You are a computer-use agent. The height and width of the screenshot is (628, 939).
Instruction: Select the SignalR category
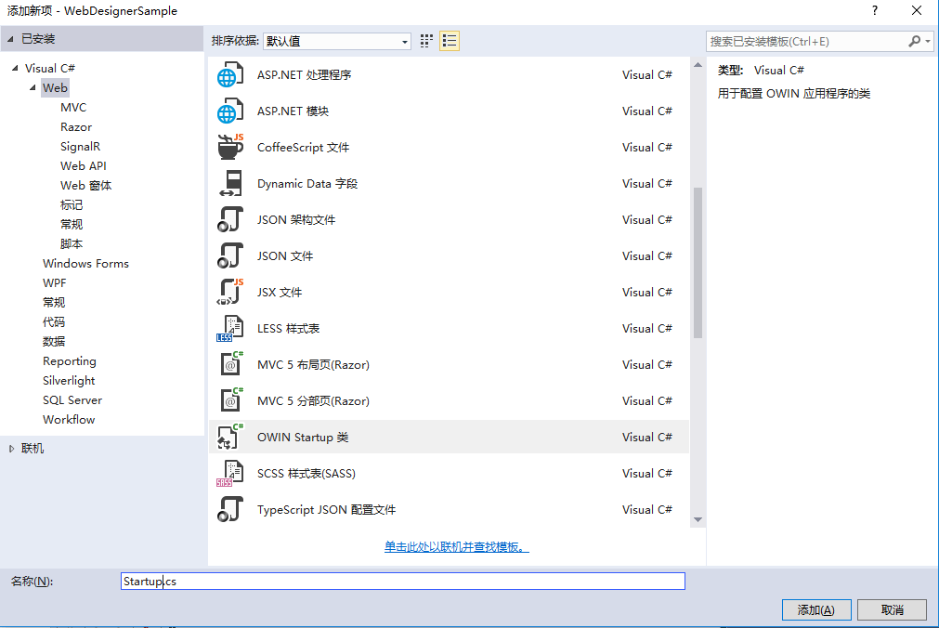[80, 146]
